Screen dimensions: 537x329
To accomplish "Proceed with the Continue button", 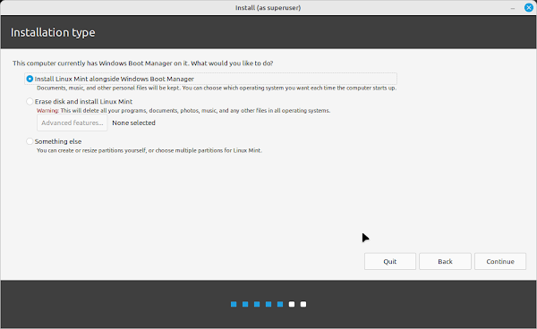I will pos(500,261).
